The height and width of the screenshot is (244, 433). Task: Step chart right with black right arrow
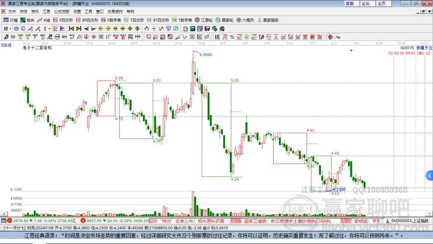tap(93, 29)
